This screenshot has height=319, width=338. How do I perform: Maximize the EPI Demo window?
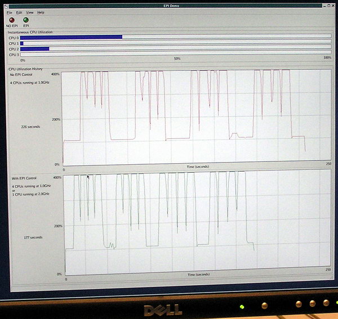329,6
